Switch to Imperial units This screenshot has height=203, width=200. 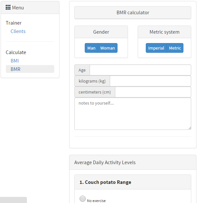point(156,48)
